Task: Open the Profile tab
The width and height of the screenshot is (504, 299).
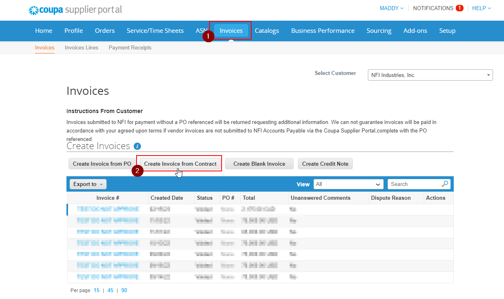Action: 74,31
